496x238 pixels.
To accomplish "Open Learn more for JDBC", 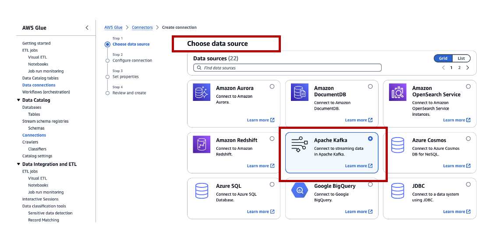I will point(457,211).
